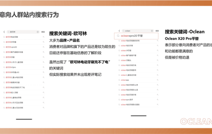The image size is (212, 134).
Task: Focus the search input containing 欧可林
Action: [23, 32]
